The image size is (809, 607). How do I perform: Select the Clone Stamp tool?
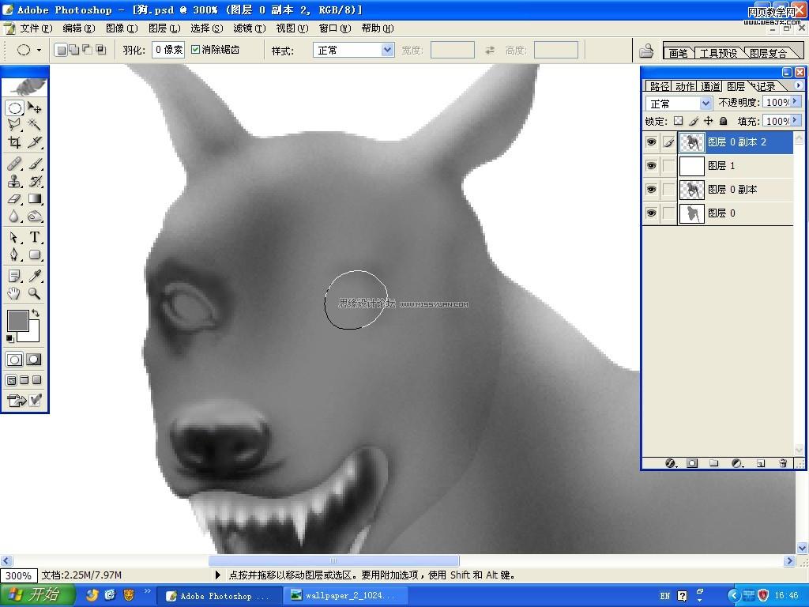(14, 181)
